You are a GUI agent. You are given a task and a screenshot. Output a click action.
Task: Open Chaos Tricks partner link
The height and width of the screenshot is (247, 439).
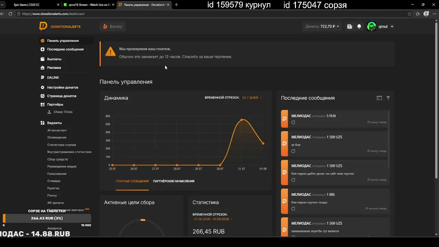coord(63,112)
